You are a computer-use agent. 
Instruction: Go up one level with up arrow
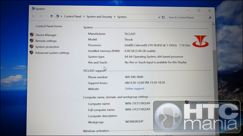(52, 16)
